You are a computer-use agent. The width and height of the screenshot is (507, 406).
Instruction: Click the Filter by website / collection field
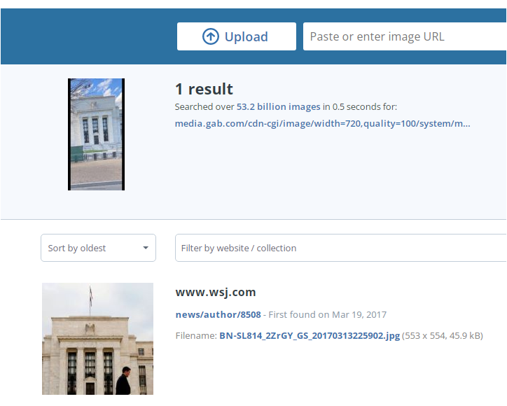[x=341, y=248]
